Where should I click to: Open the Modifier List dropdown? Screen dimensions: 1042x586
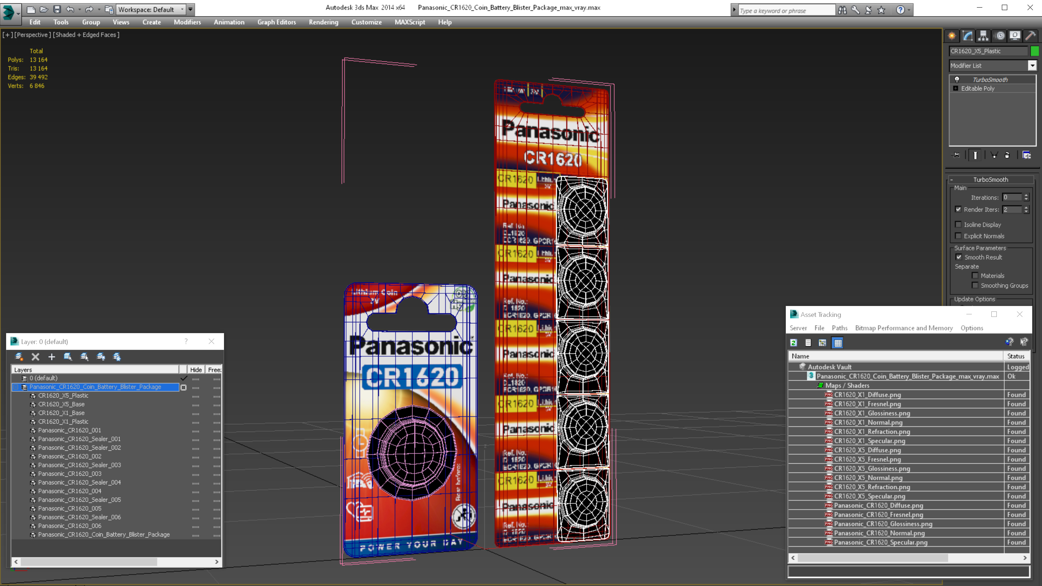1032,65
